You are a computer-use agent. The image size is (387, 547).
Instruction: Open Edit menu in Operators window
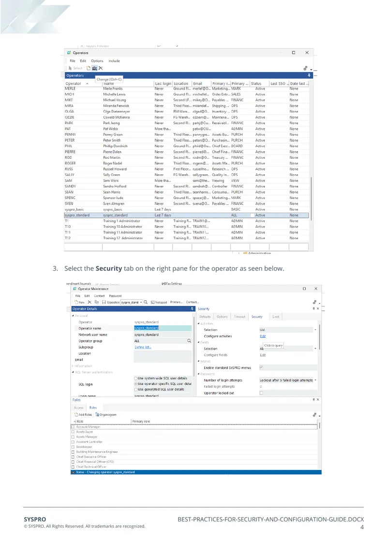83,61
